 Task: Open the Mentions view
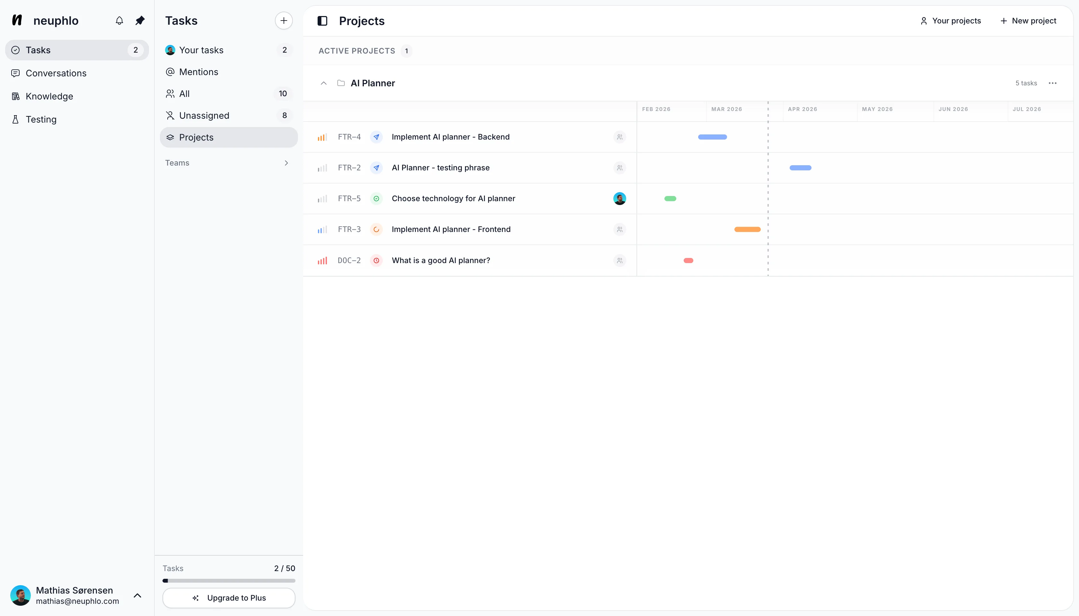198,72
